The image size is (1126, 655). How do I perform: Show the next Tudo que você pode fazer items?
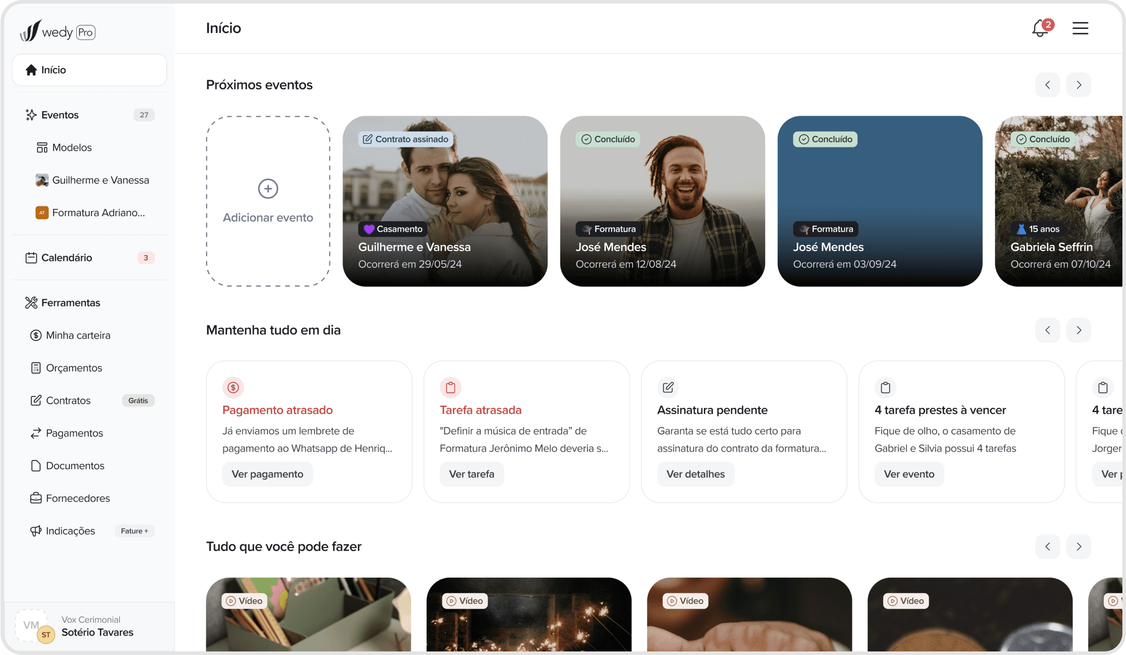point(1079,547)
